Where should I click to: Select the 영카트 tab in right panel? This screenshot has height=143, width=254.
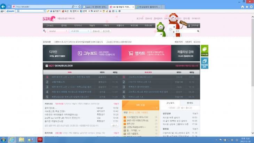pos(190,103)
